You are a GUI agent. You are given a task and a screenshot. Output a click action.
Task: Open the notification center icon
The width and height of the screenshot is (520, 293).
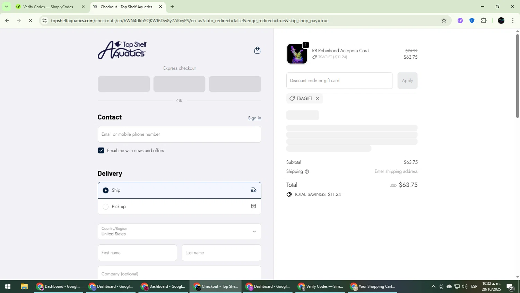[x=510, y=287]
